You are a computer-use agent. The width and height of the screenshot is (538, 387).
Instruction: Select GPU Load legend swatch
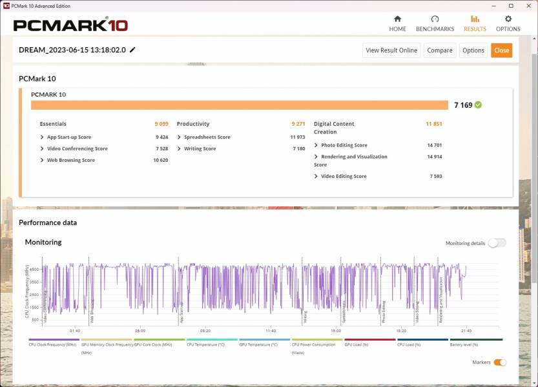[370, 340]
